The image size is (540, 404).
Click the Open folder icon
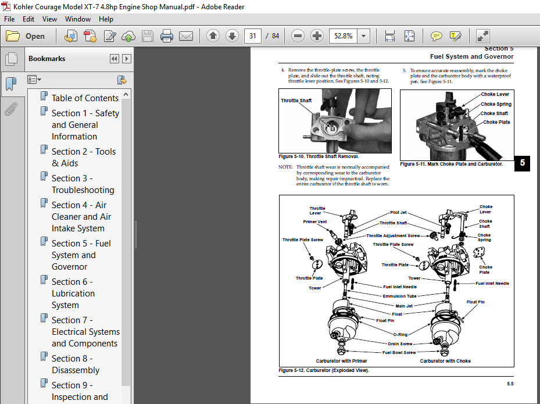[13, 36]
